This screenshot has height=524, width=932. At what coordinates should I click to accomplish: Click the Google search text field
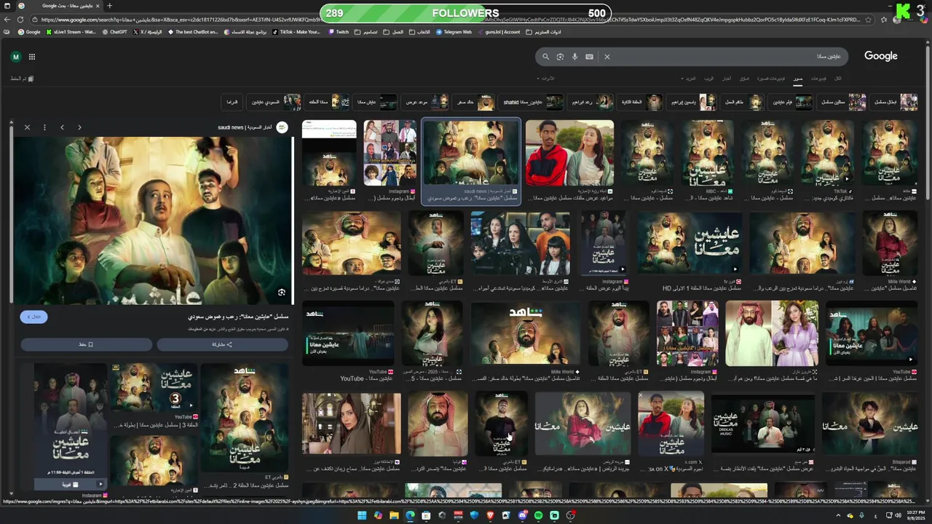coord(728,56)
